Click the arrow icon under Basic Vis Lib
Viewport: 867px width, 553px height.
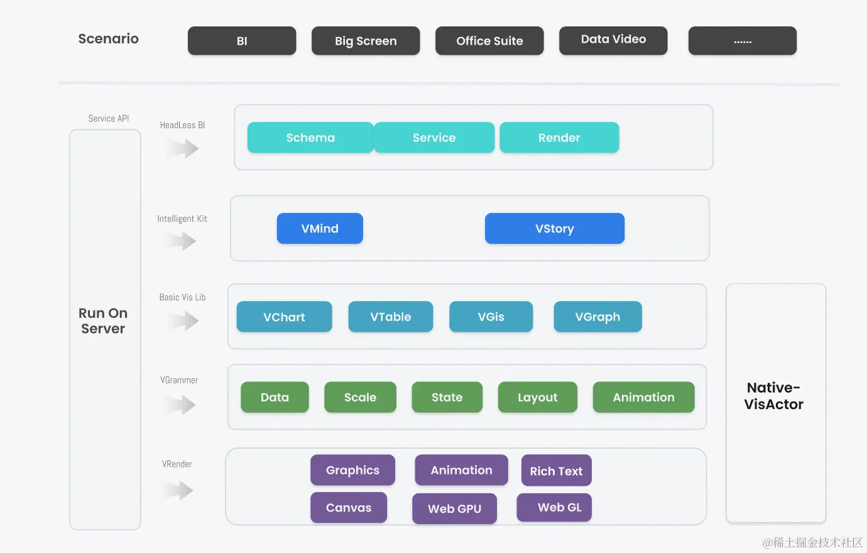[183, 320]
